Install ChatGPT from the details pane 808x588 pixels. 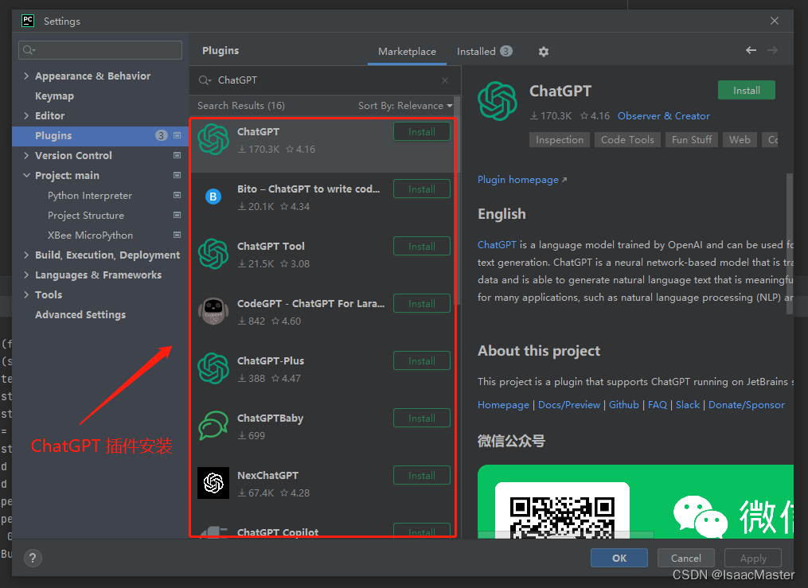[x=746, y=90]
